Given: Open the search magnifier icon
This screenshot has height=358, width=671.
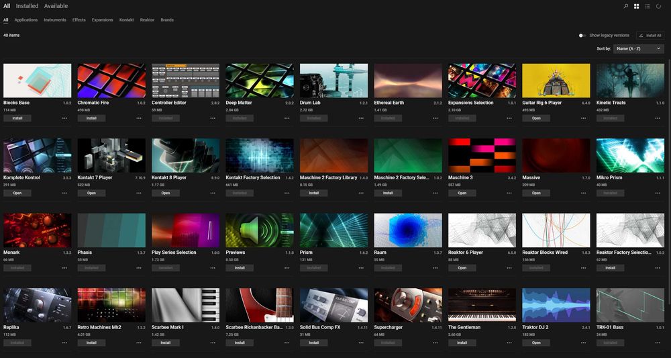Looking at the screenshot, I should point(625,7).
